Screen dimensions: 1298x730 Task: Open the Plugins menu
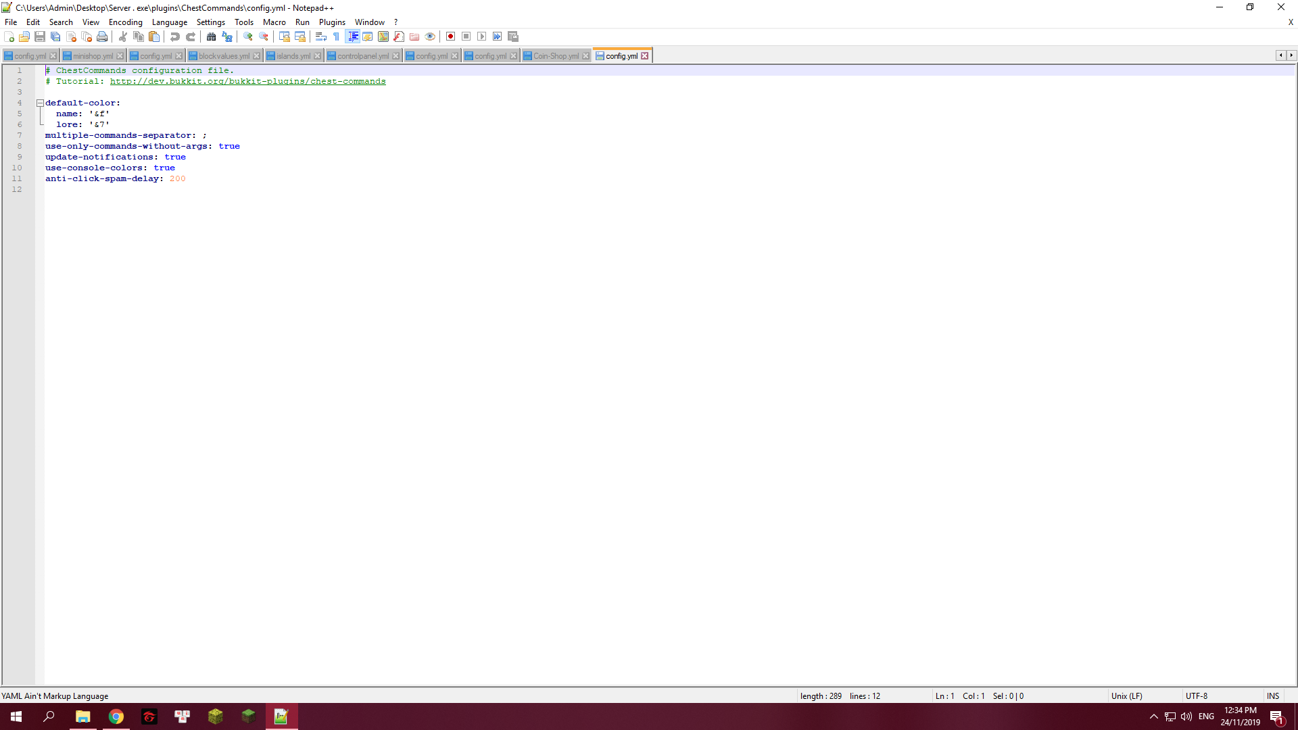tap(332, 22)
